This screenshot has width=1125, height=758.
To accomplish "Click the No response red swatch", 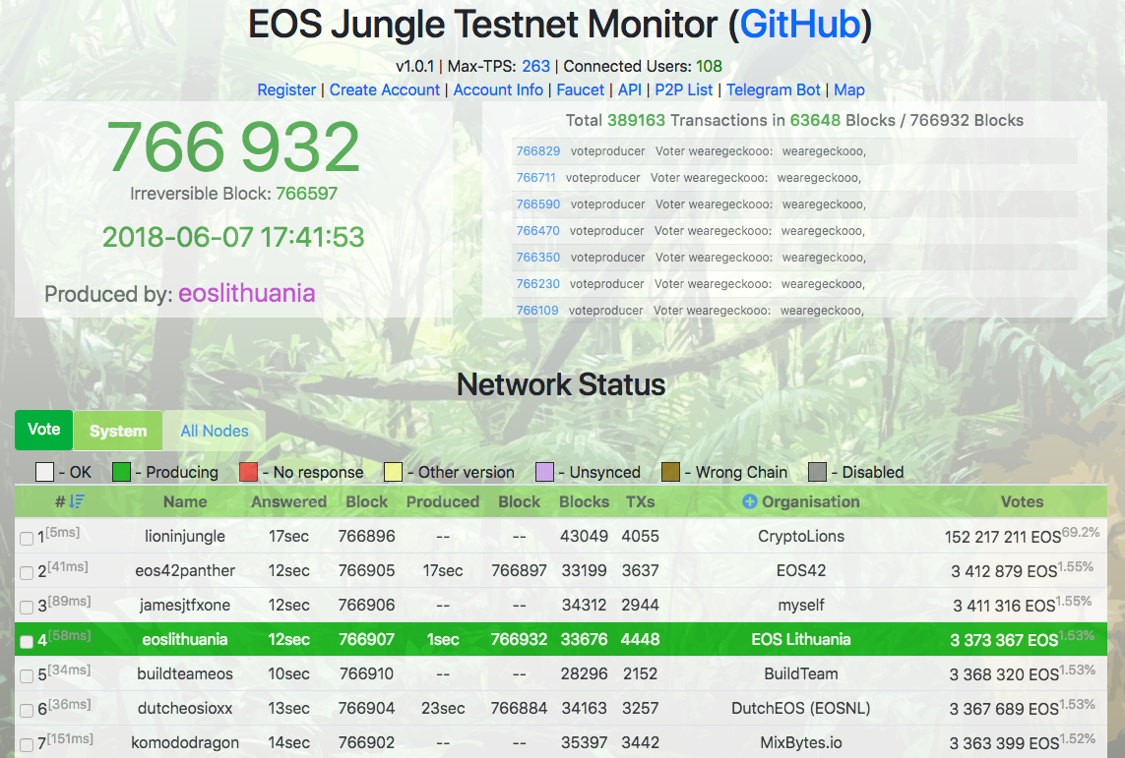I will pos(248,472).
